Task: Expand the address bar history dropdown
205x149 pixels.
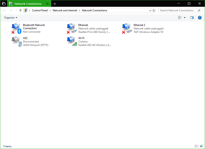Action: [150, 11]
